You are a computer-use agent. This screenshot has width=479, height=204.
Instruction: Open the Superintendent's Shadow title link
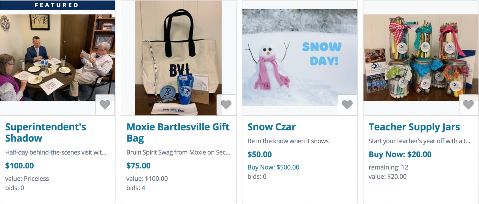coord(46,133)
